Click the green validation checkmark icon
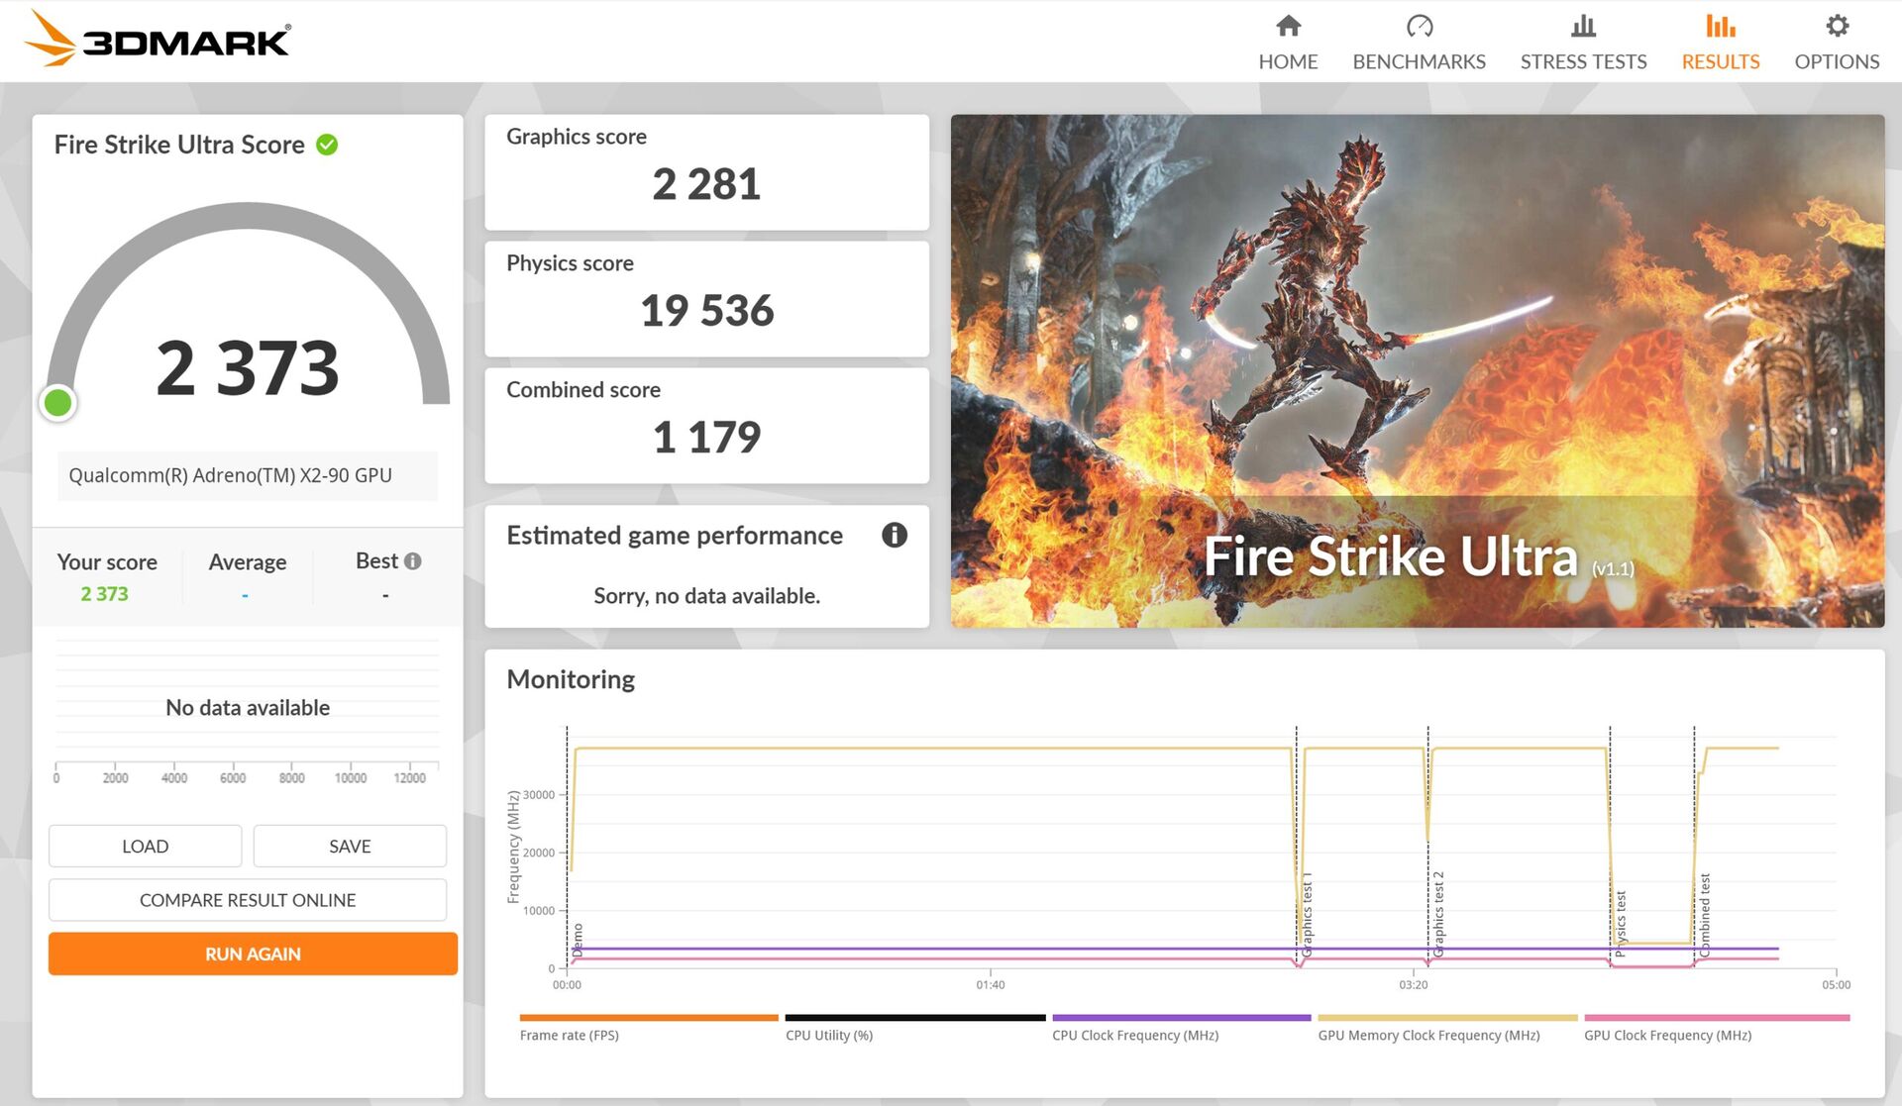The height and width of the screenshot is (1106, 1902). coord(327,145)
